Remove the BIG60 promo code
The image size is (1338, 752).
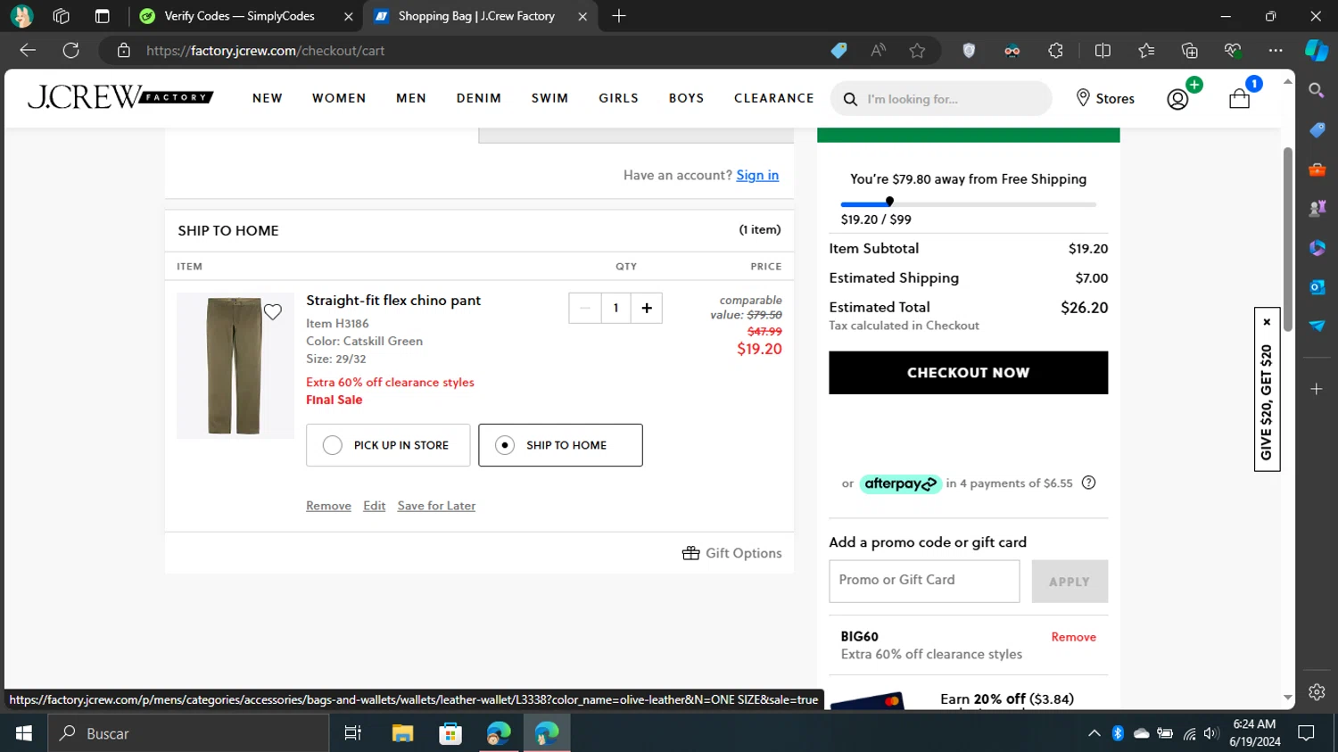(1073, 637)
